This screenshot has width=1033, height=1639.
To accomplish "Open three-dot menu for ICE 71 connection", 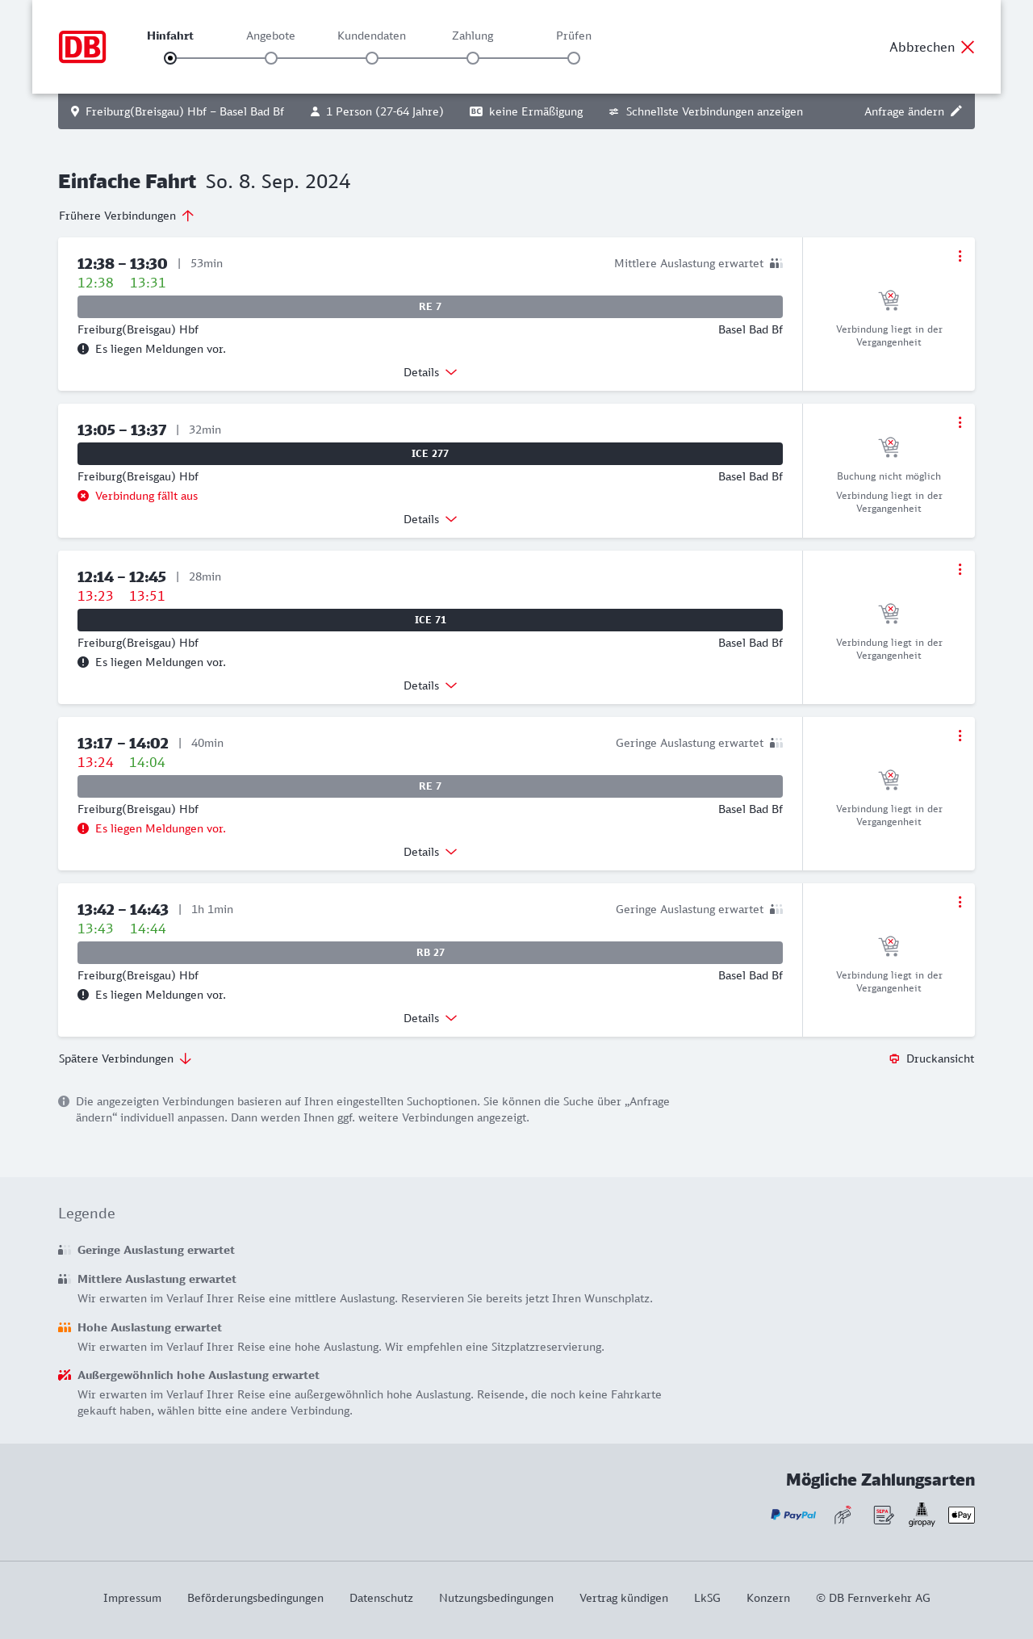I will coord(960,569).
